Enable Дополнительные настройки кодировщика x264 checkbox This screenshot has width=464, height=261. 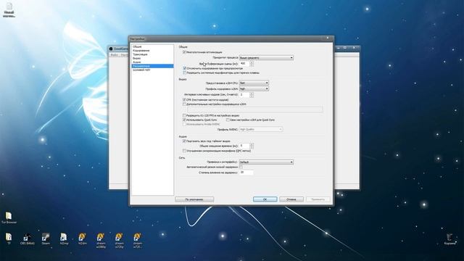(x=184, y=104)
